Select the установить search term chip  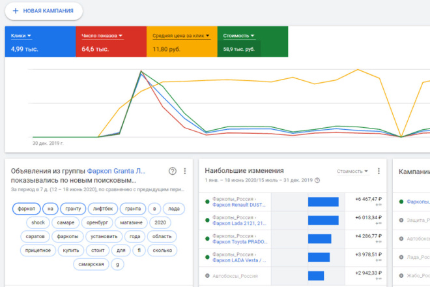[104, 237]
